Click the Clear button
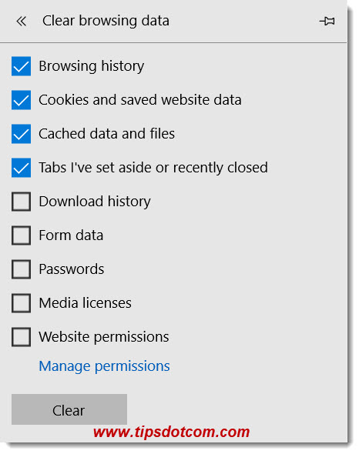The width and height of the screenshot is (359, 454). [x=69, y=409]
